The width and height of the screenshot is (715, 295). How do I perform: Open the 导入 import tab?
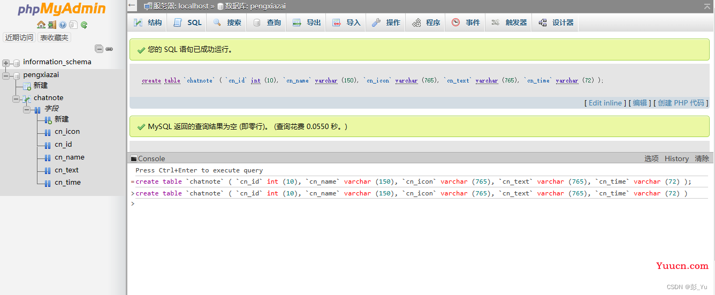point(346,22)
